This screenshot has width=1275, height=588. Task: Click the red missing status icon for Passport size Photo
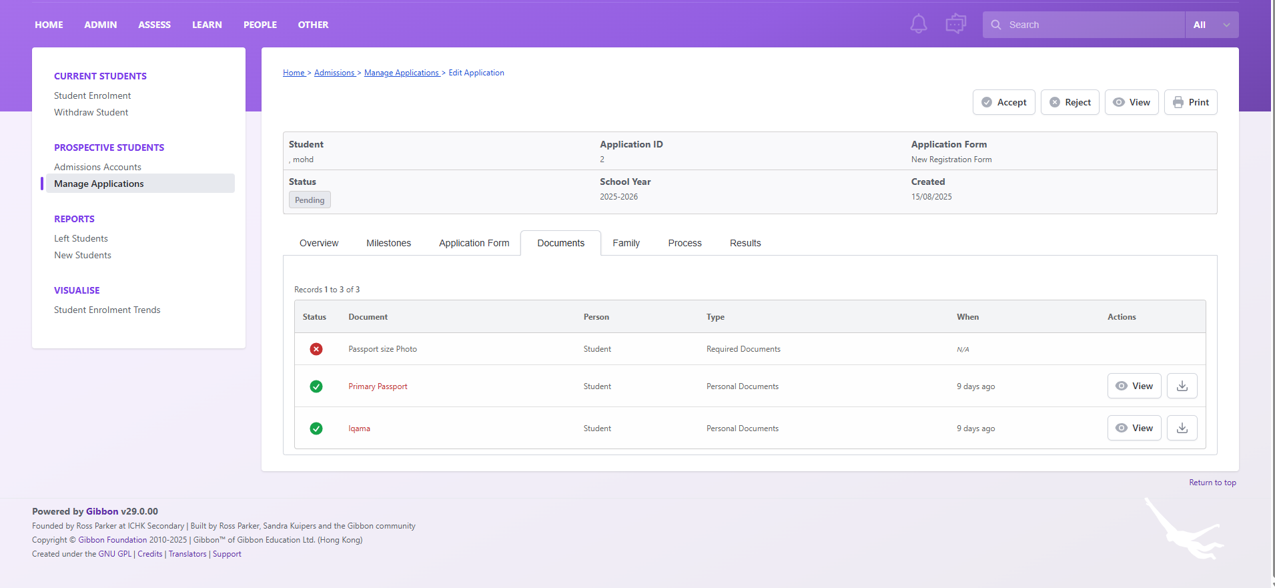point(316,349)
